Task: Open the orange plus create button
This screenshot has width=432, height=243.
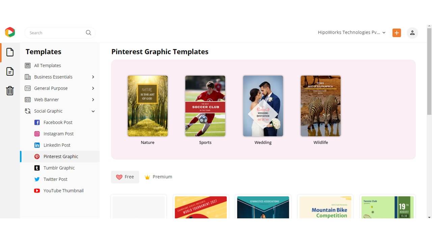Action: click(x=397, y=32)
